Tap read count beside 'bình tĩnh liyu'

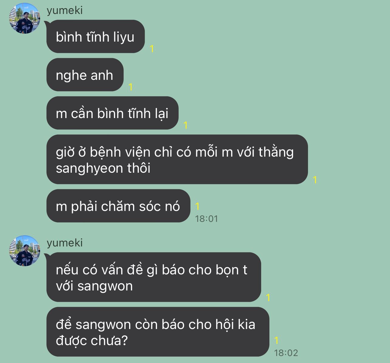tap(152, 49)
